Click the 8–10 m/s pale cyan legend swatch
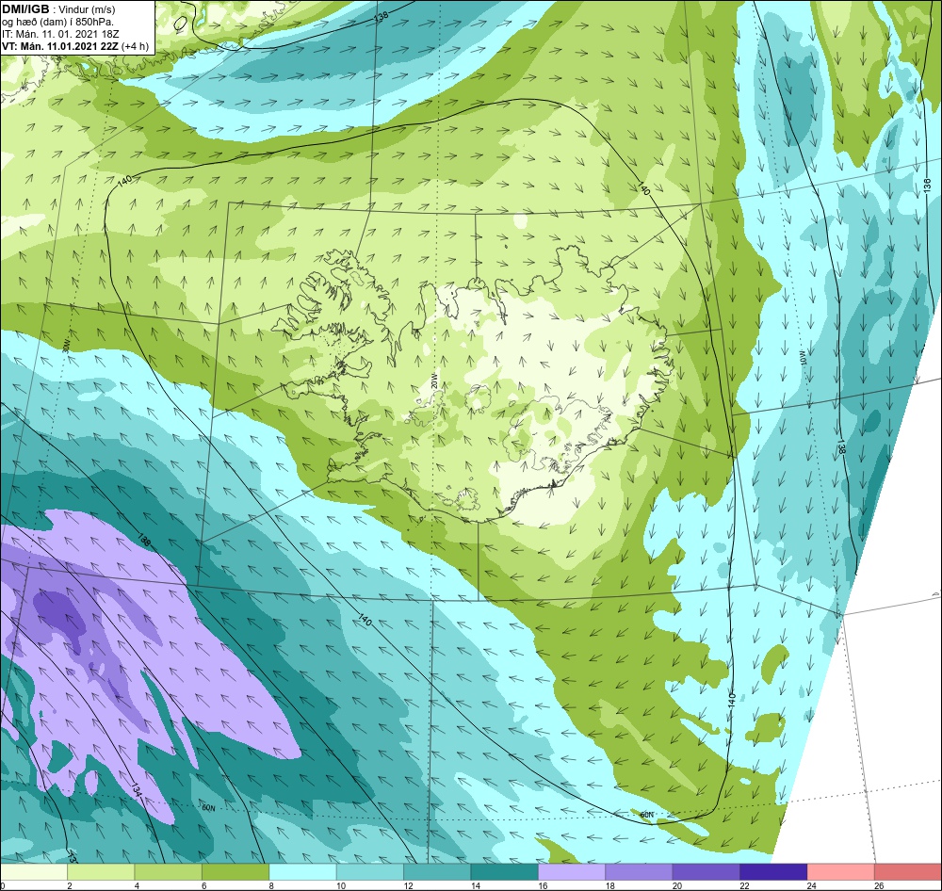The height and width of the screenshot is (891, 942). click(302, 872)
